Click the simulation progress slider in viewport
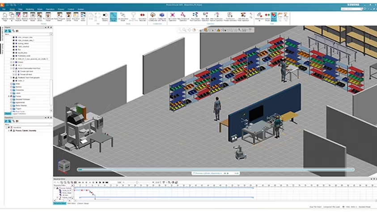This screenshot has height=212, width=377. (x=215, y=170)
